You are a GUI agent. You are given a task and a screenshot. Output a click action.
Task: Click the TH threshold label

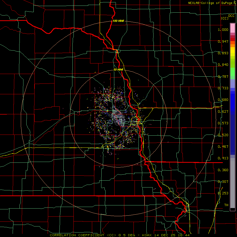click(x=226, y=205)
